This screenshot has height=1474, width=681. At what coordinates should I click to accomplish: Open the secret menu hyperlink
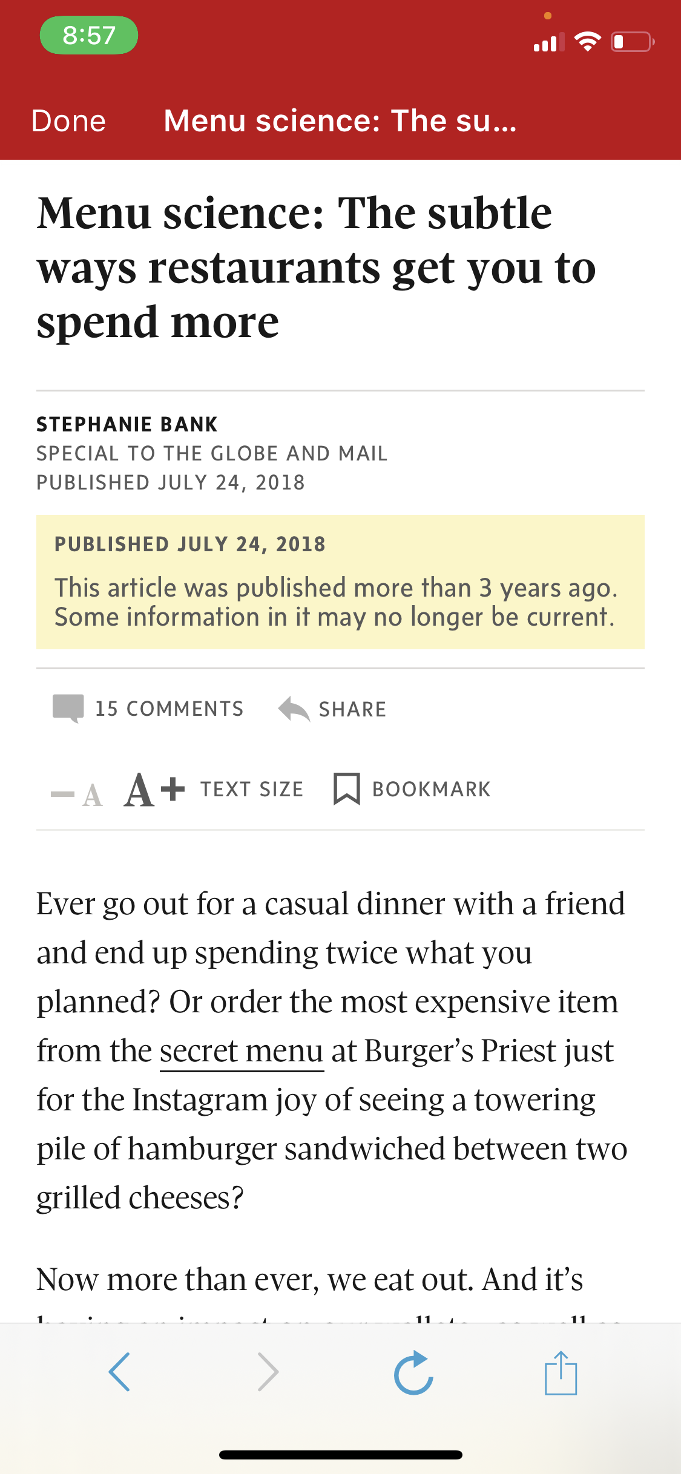tap(242, 1051)
